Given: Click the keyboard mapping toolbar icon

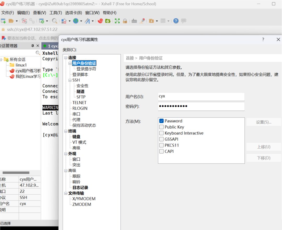Looking at the screenshot, I should [x=134, y=21].
